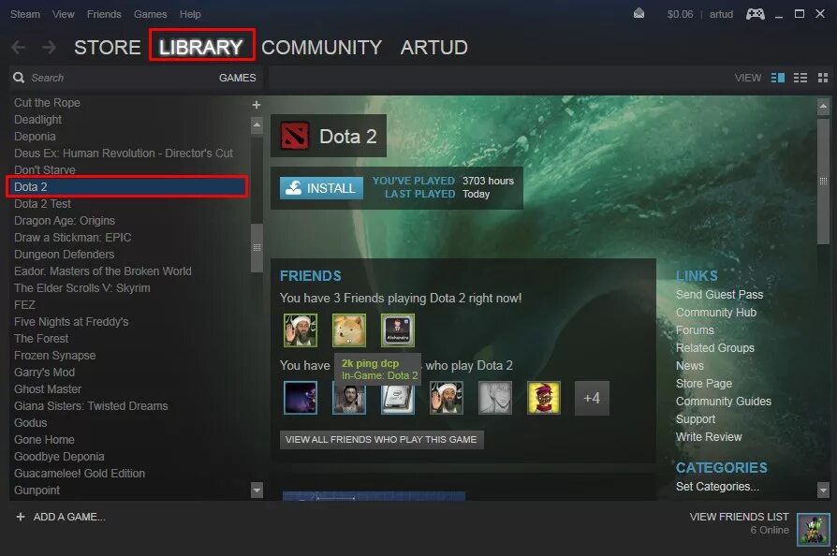Open Forums link
The height and width of the screenshot is (556, 837).
click(695, 330)
